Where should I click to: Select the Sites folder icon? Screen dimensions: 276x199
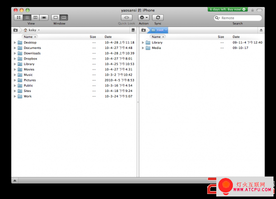(20, 91)
